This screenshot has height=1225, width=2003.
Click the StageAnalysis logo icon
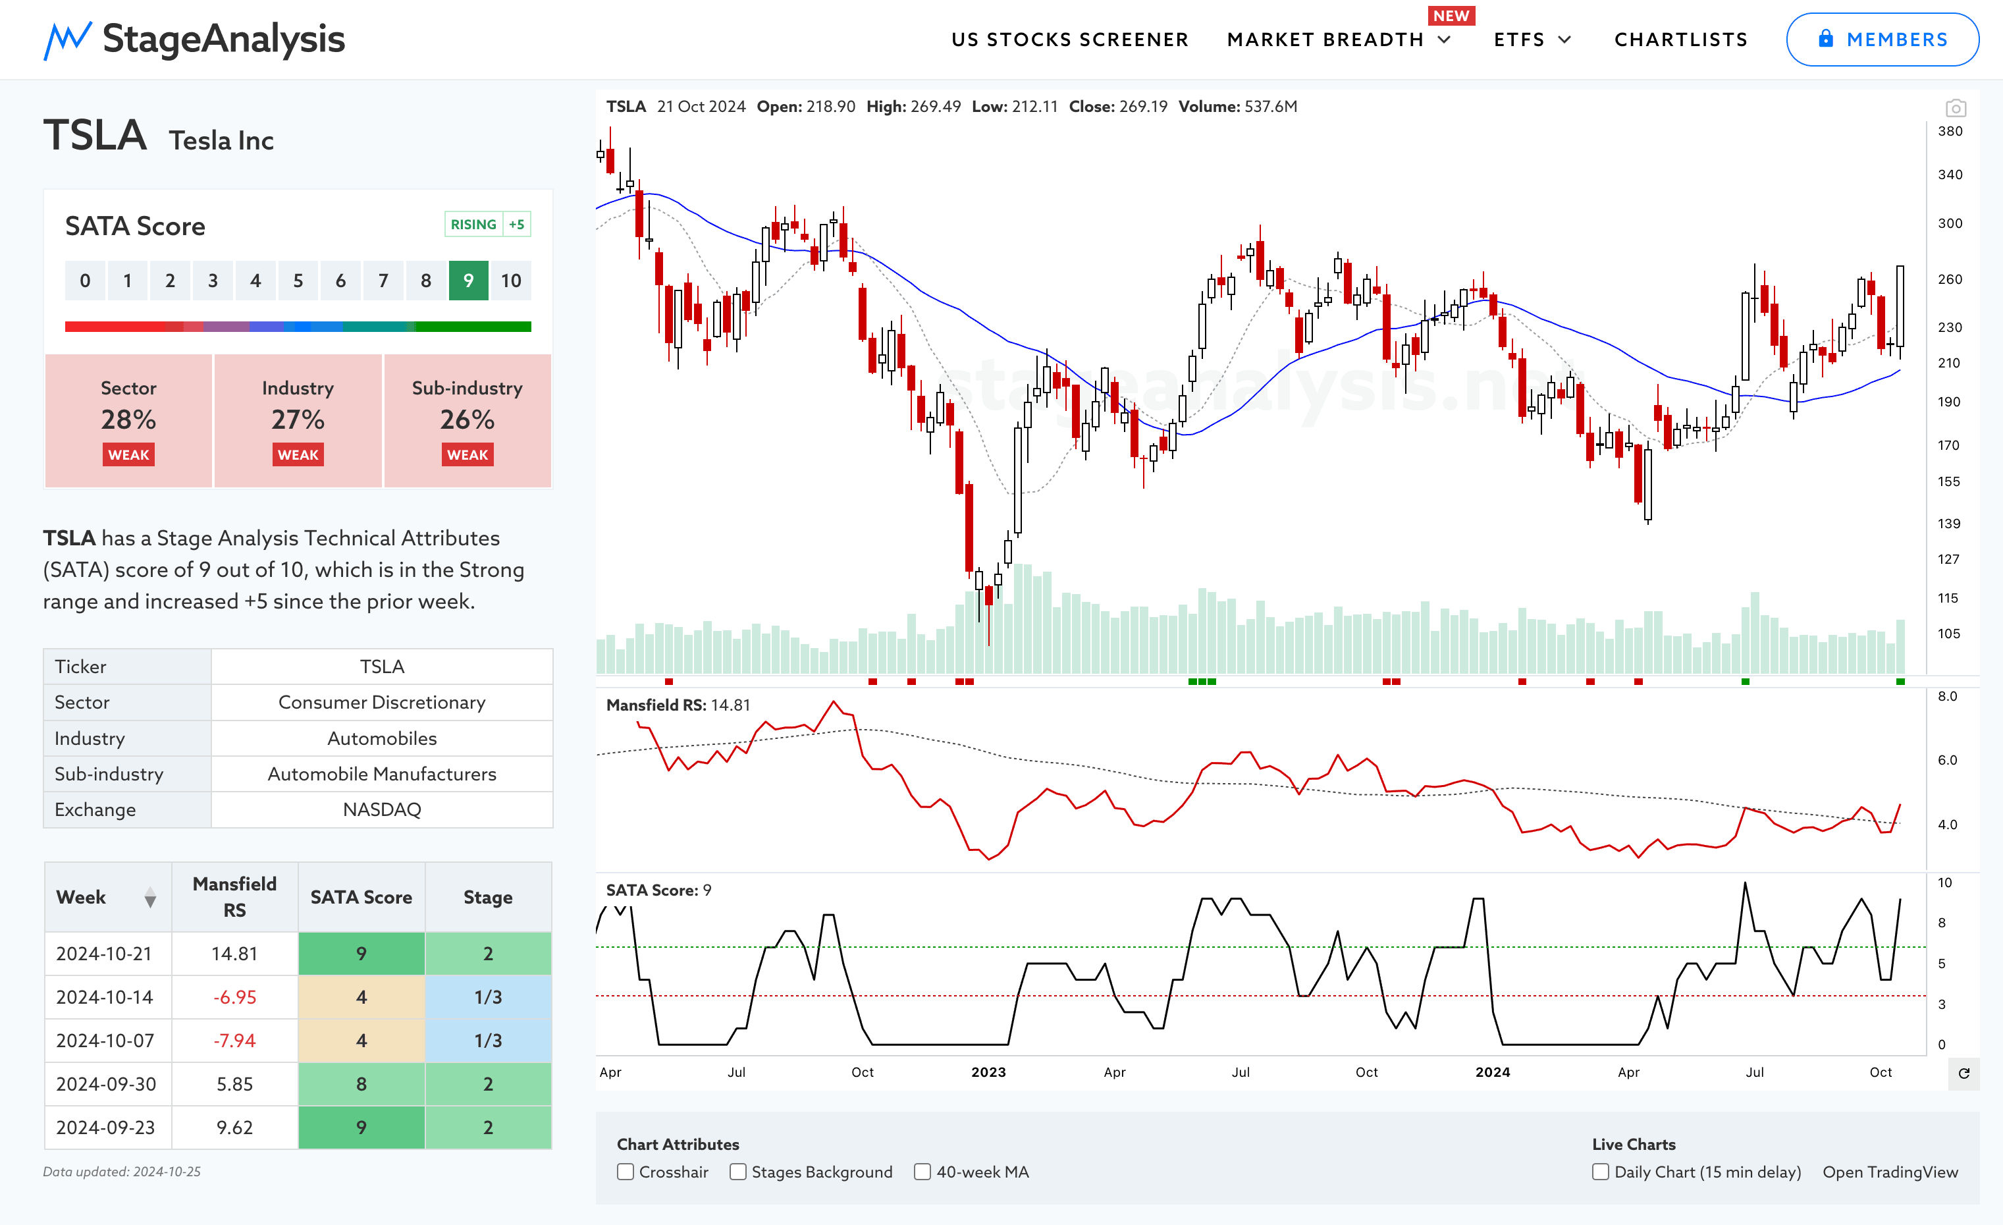tap(67, 40)
